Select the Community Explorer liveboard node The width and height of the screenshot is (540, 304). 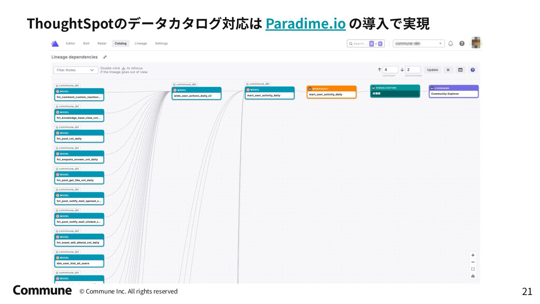(x=454, y=92)
